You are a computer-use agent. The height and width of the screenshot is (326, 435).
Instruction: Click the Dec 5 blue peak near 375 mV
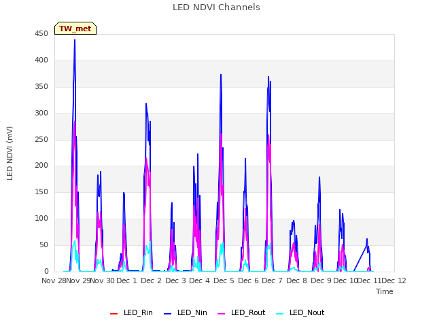[x=221, y=75]
